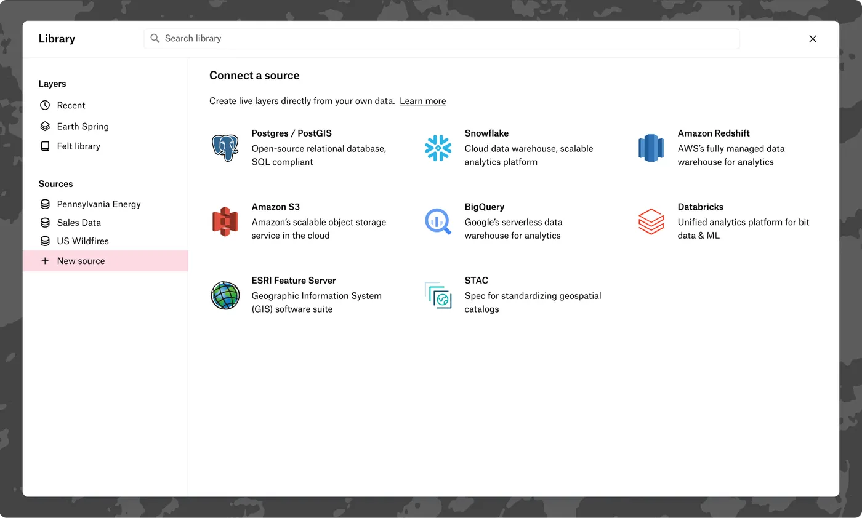Click the ESRI Feature Server title

(x=293, y=281)
